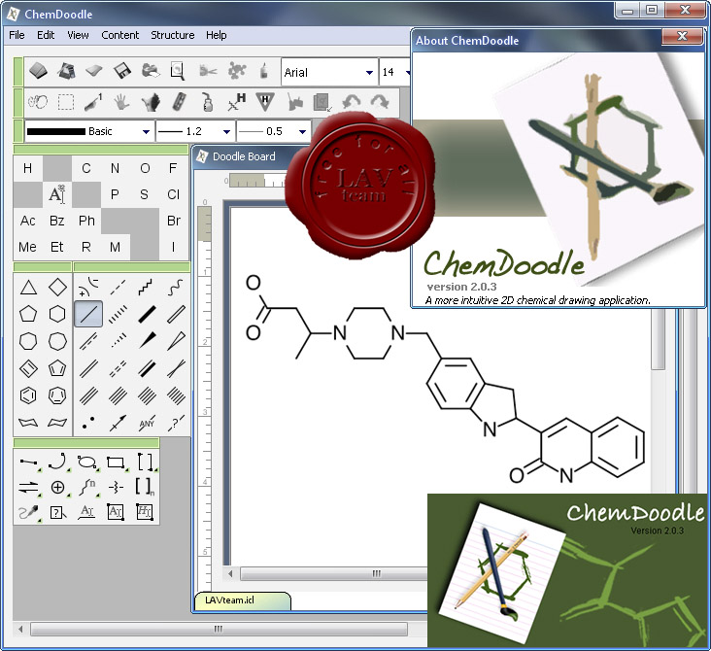Click the Redo arrow icon
This screenshot has width=711, height=651.
(x=380, y=102)
